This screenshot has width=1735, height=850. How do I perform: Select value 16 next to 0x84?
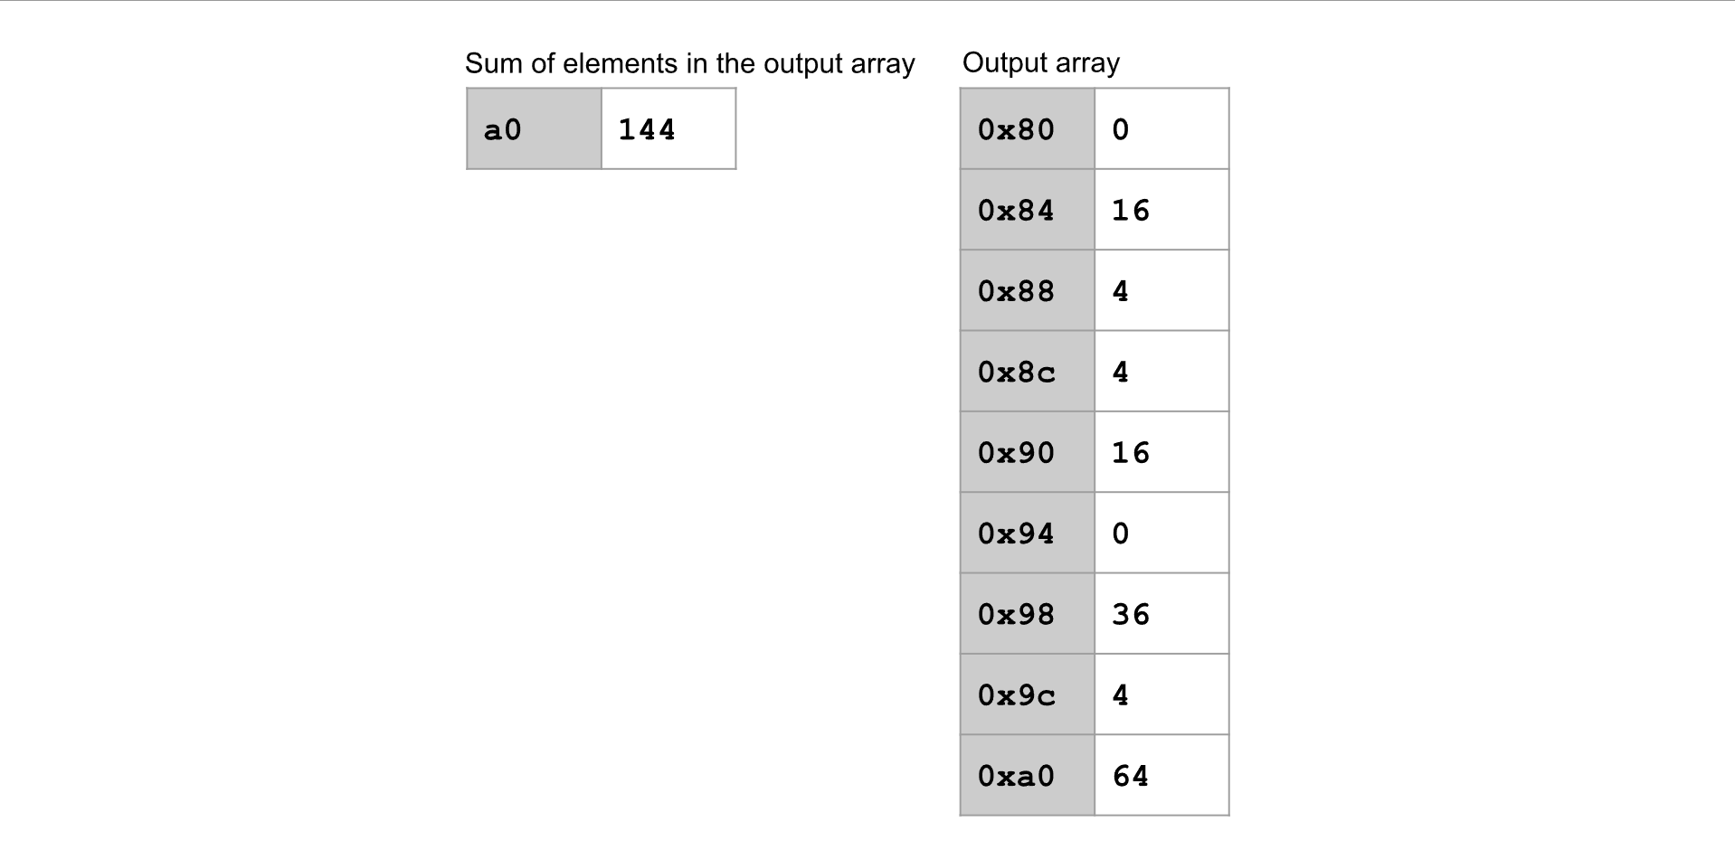(x=1161, y=209)
